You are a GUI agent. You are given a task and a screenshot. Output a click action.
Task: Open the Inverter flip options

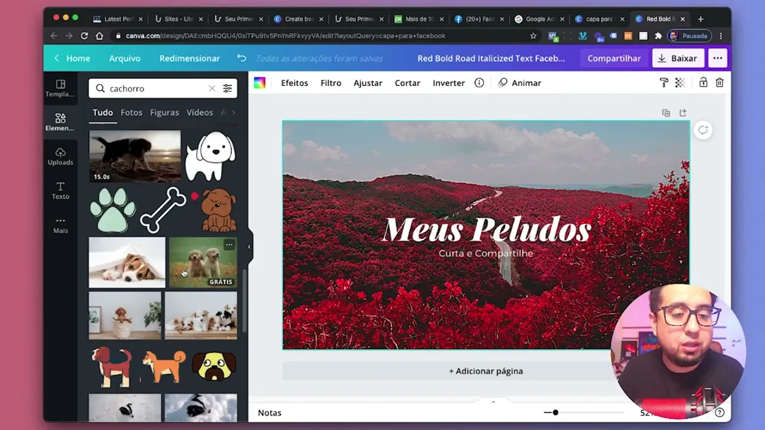pyautogui.click(x=449, y=83)
